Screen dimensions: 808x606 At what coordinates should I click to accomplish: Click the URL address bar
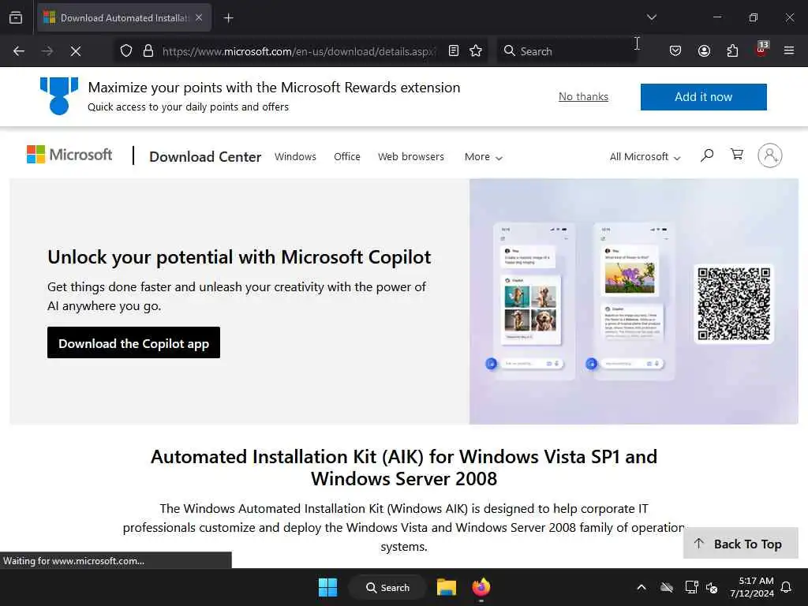299,51
